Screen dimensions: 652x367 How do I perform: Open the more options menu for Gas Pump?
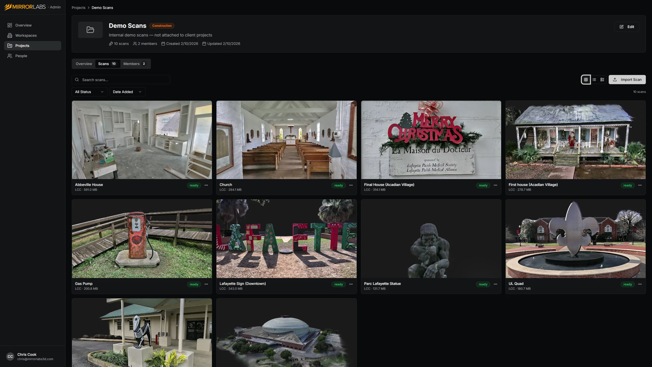[206, 284]
